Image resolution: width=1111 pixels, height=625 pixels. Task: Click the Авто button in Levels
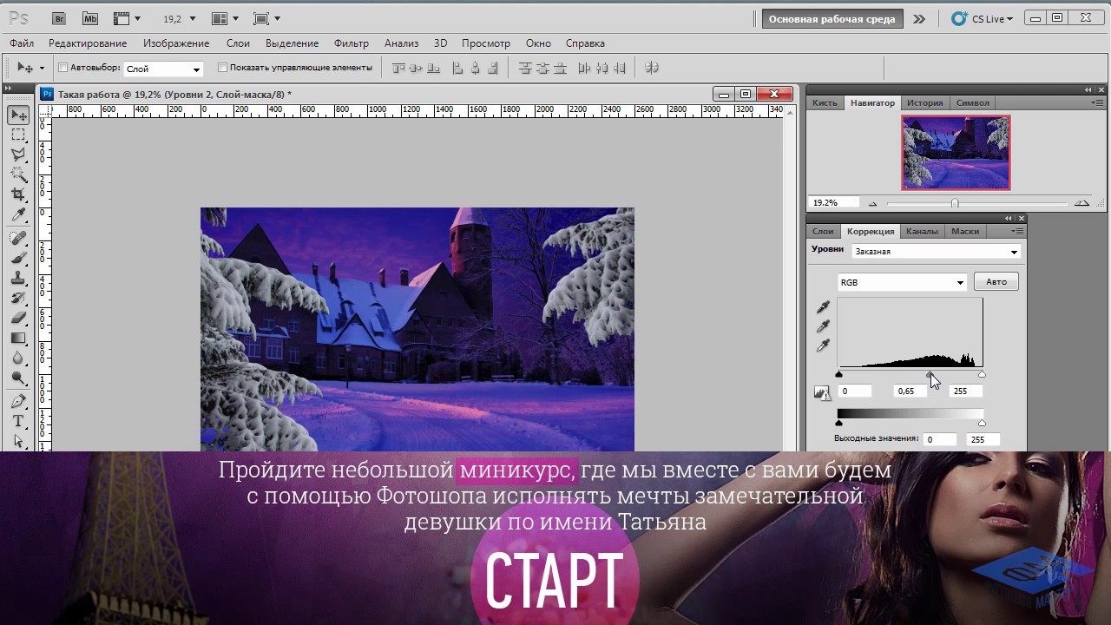coord(996,282)
